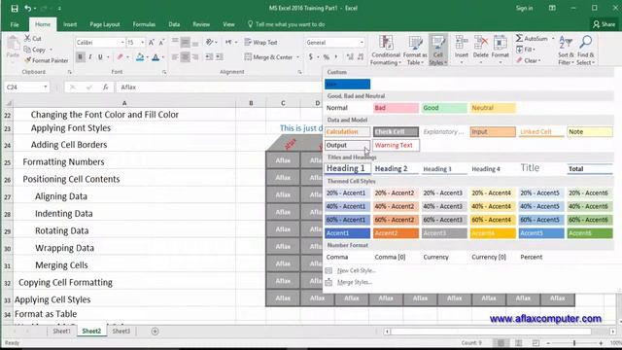The width and height of the screenshot is (622, 350).
Task: Open Sort & Filter icon
Action: pyautogui.click(x=566, y=42)
